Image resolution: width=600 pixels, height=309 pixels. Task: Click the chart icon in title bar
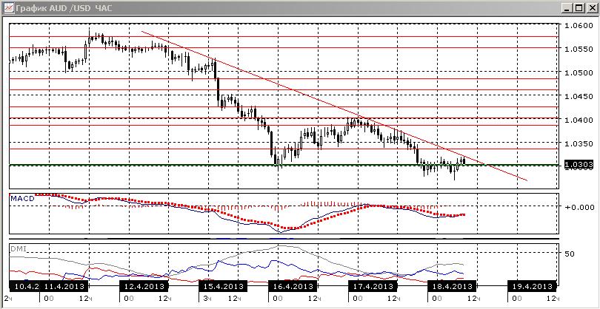pyautogui.click(x=10, y=7)
